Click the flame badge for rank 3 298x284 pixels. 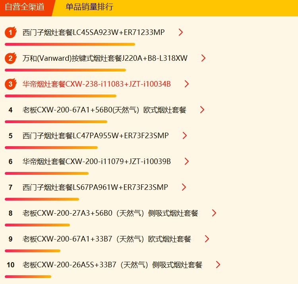click(x=11, y=84)
